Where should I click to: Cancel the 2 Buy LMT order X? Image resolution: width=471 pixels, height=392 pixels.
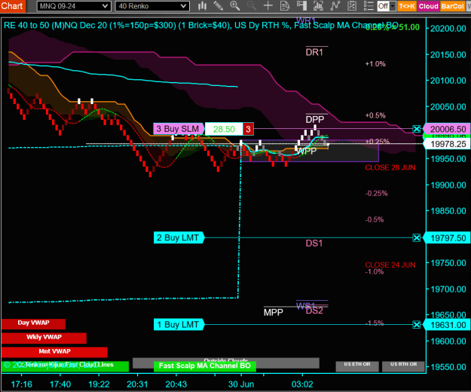coord(416,238)
